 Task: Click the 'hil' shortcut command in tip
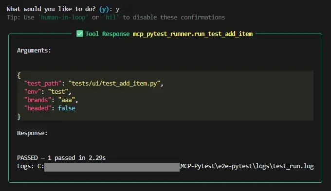pyautogui.click(x=110, y=17)
